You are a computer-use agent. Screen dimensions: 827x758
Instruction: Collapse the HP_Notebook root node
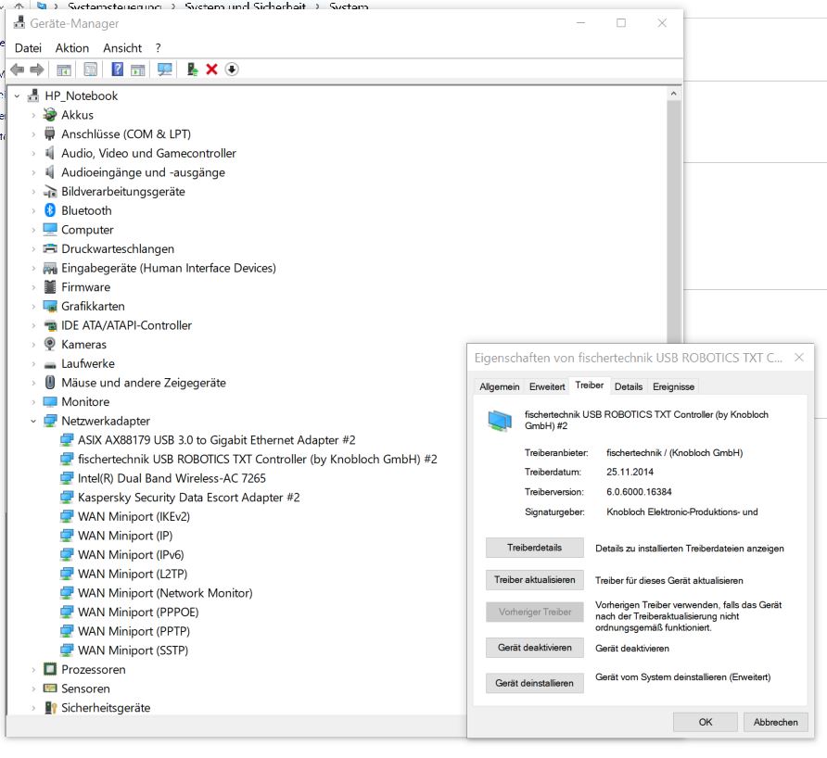tap(17, 95)
